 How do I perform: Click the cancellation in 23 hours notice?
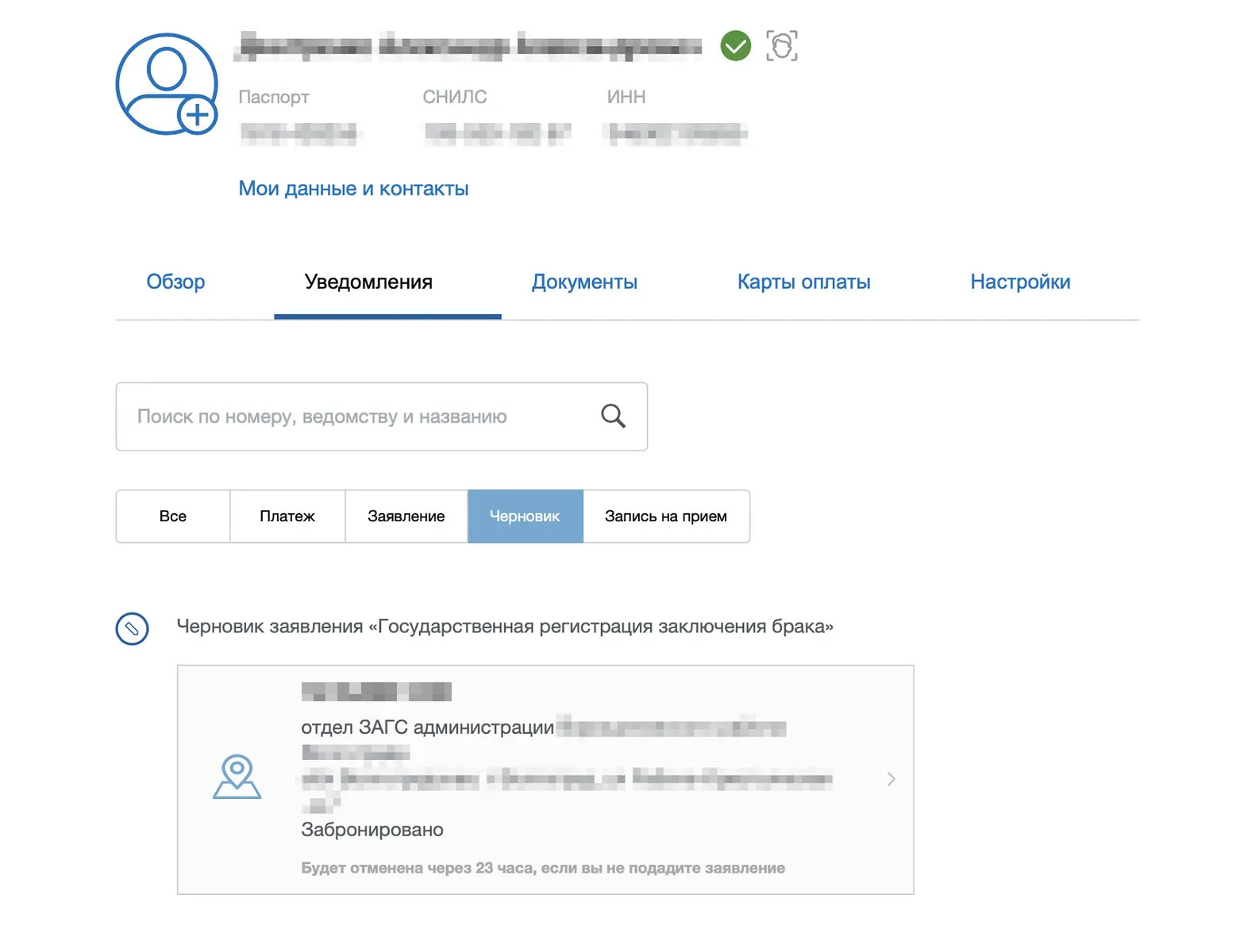543,868
